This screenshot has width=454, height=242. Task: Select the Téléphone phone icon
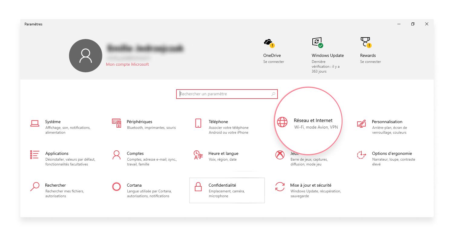click(x=198, y=123)
